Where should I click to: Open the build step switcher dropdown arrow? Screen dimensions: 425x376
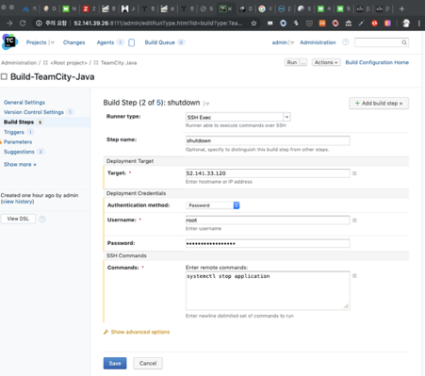point(206,104)
